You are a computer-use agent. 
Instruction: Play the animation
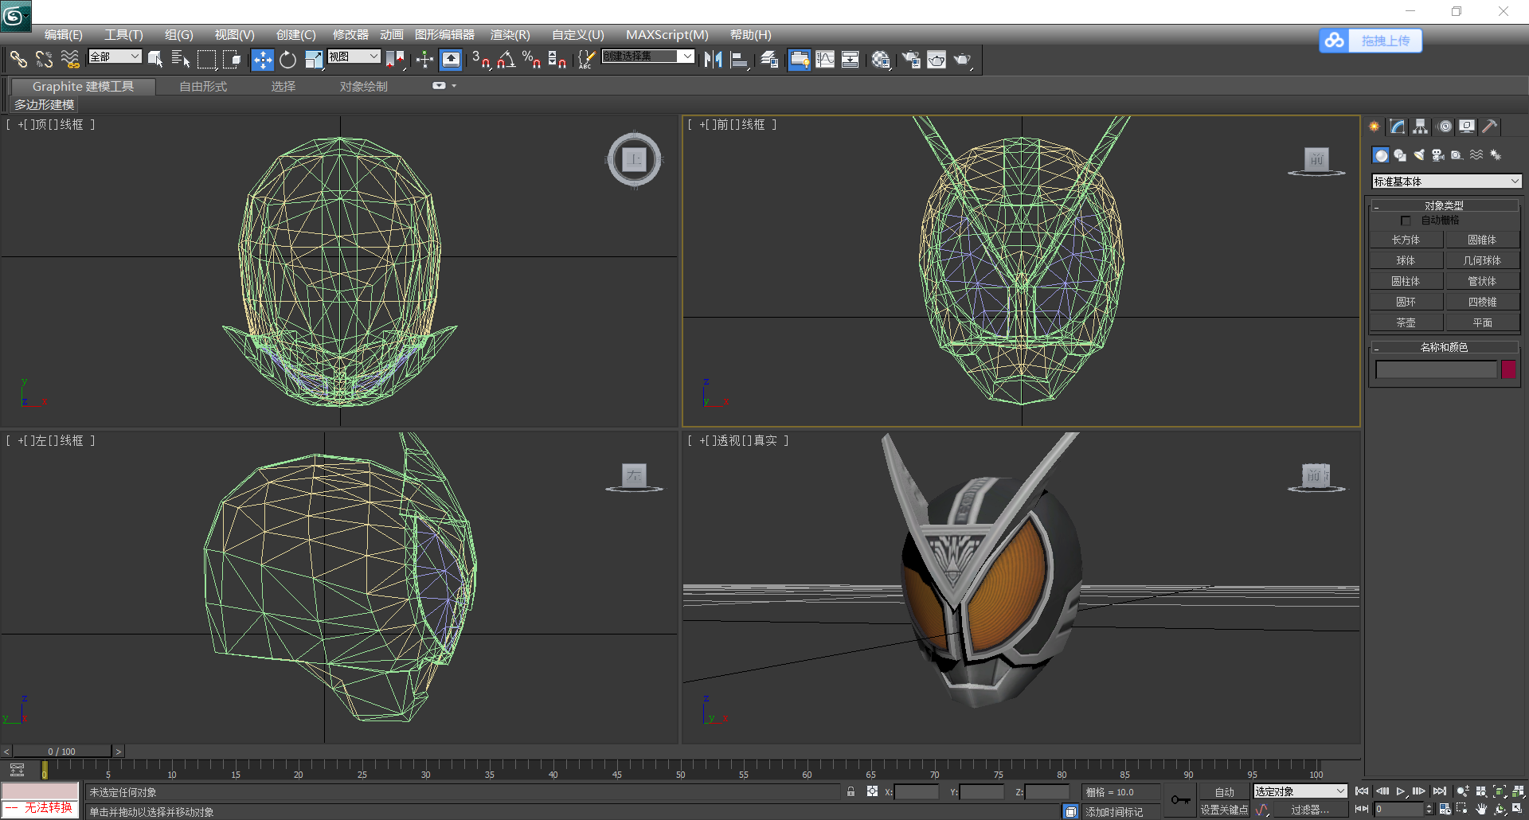click(x=1401, y=791)
